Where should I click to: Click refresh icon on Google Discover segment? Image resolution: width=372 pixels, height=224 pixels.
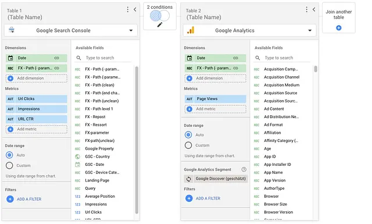tap(188, 179)
